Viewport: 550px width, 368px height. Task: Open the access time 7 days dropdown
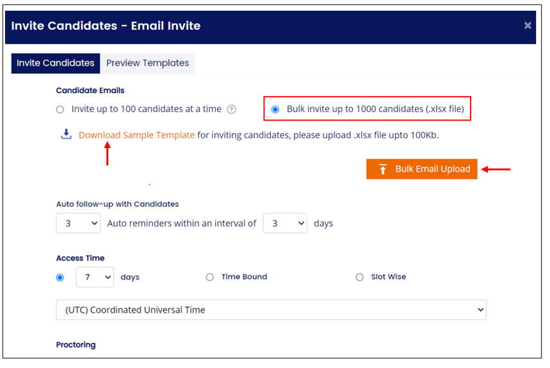[x=95, y=277]
